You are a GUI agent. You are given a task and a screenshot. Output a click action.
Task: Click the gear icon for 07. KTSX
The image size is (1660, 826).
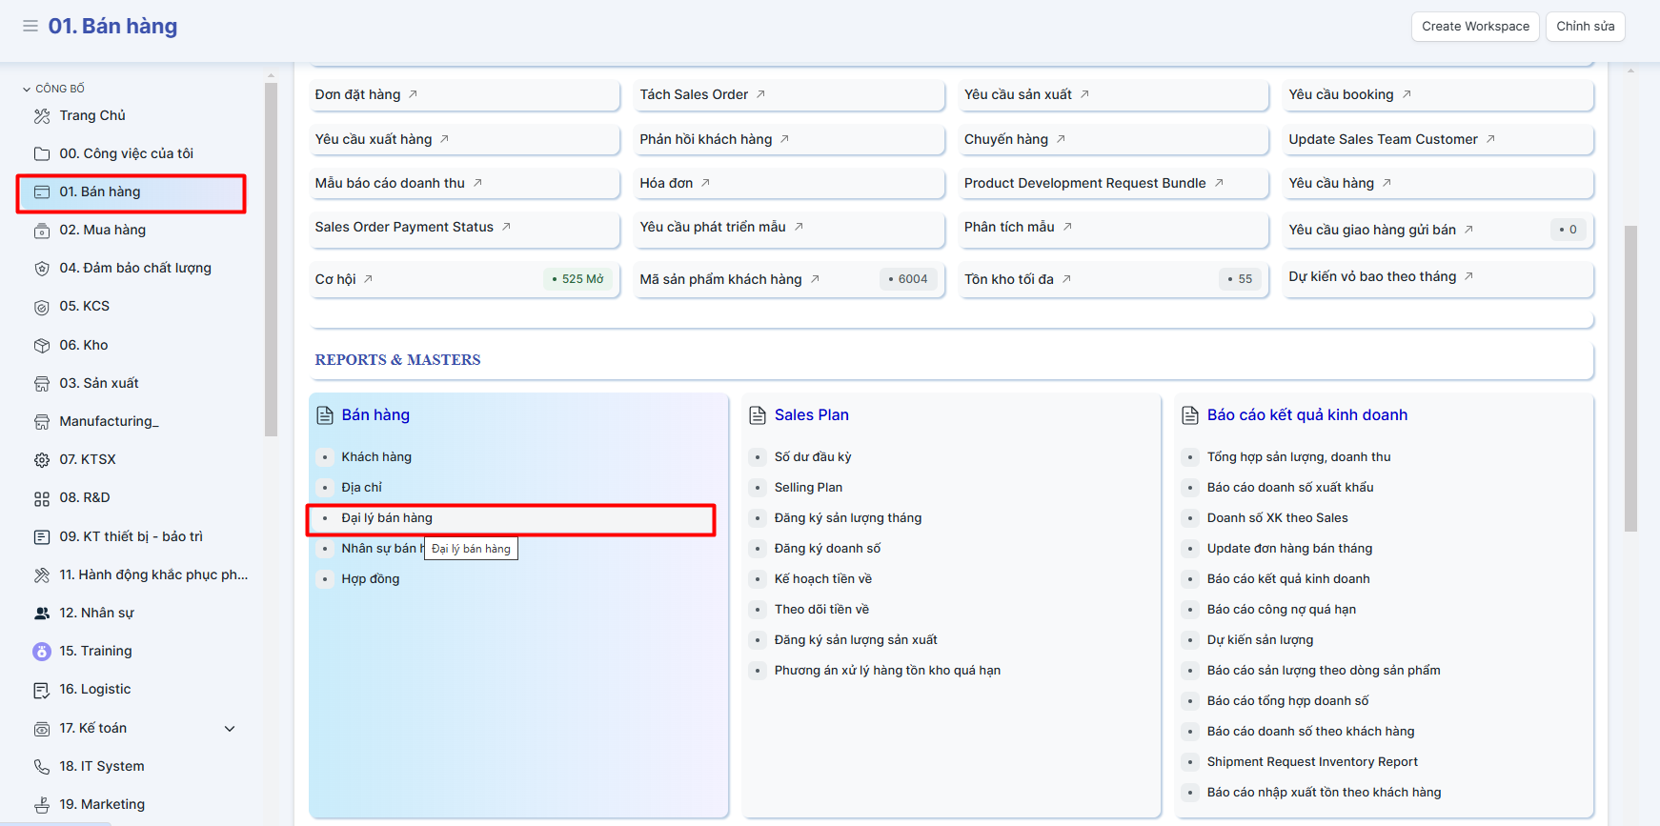tap(42, 460)
